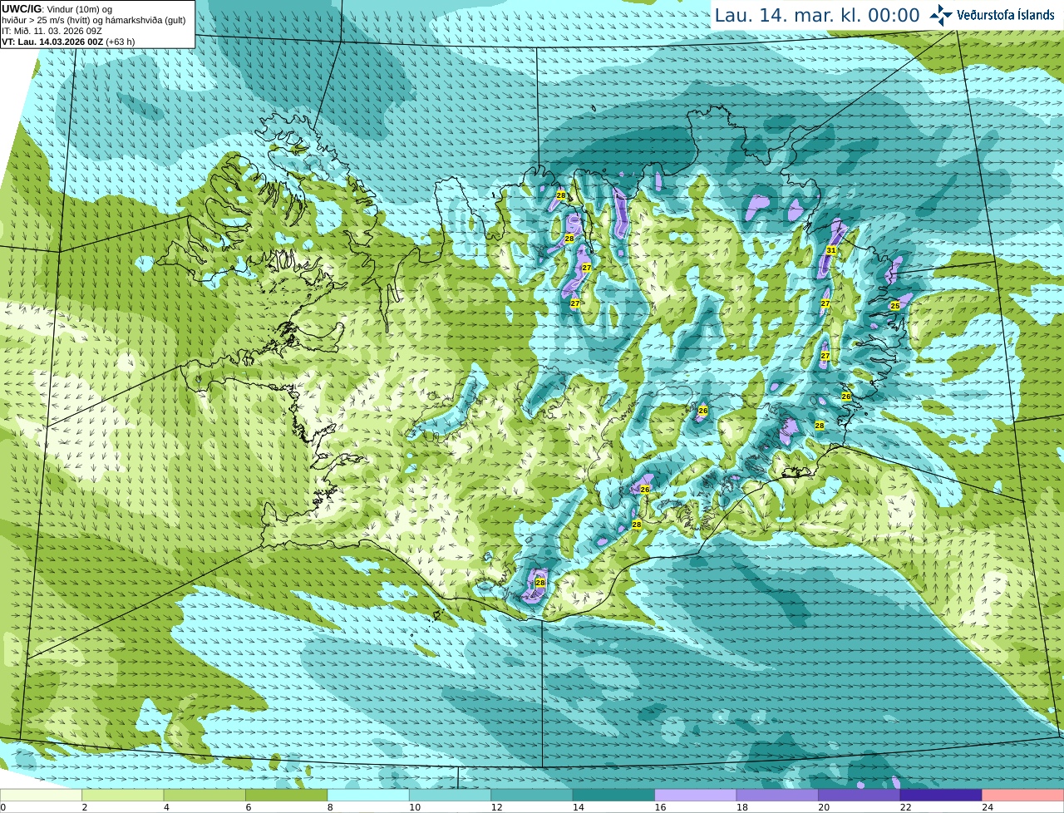This screenshot has height=813, width=1064.
Task: Click the legend tick label 22
Action: (905, 807)
